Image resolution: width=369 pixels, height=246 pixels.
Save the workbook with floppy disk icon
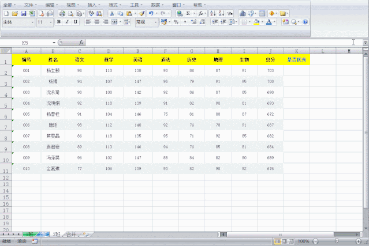tap(24, 14)
